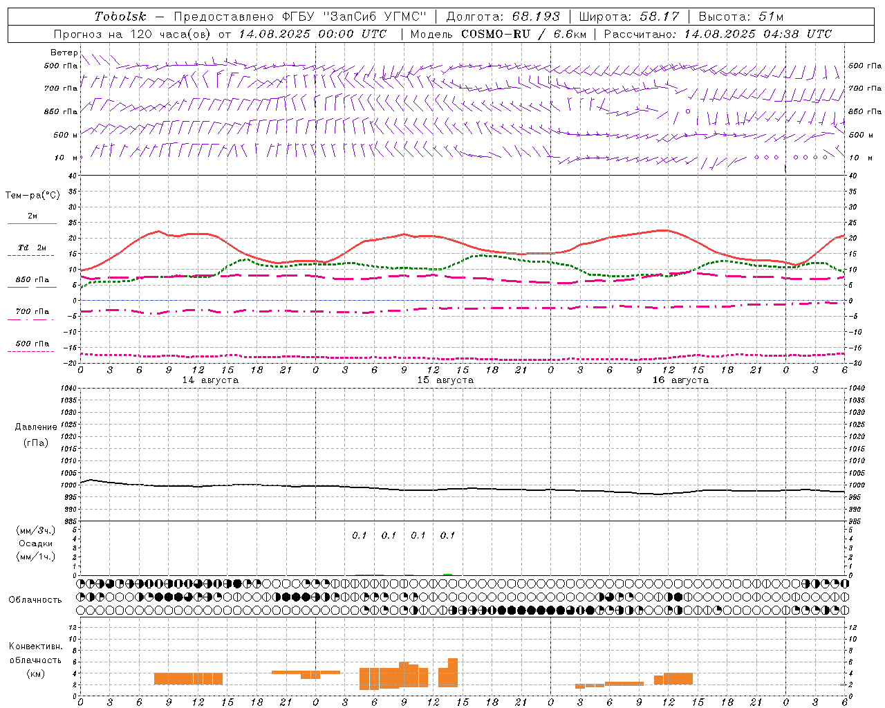Click the small green precipitation bar on 15 августа
Image resolution: width=885 pixels, height=708 pixels.
point(447,575)
